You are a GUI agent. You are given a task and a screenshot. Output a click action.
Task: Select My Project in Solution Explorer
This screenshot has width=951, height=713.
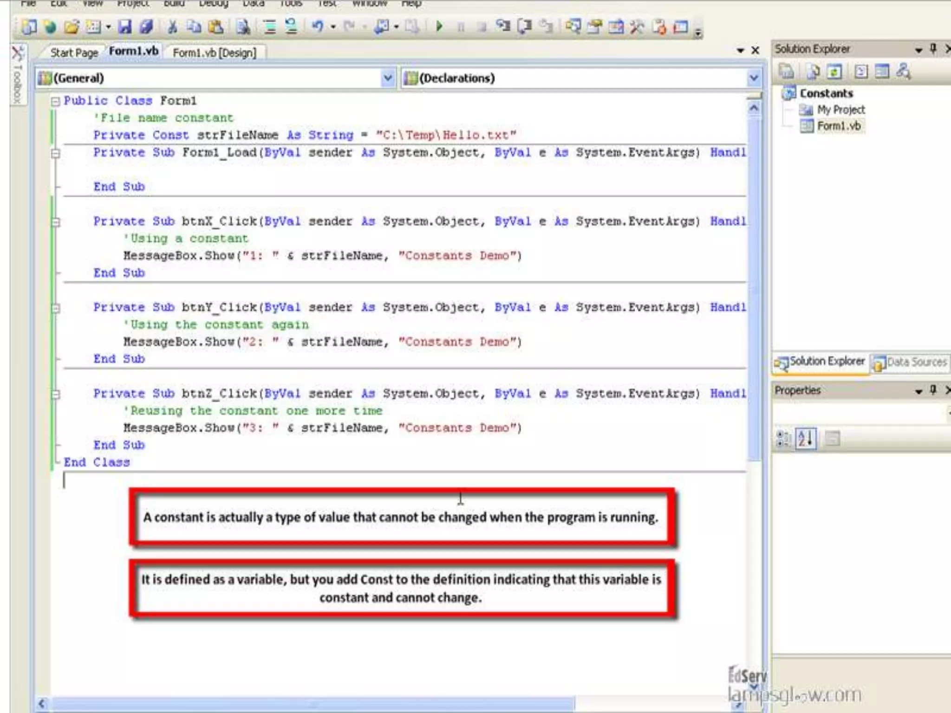click(x=832, y=110)
